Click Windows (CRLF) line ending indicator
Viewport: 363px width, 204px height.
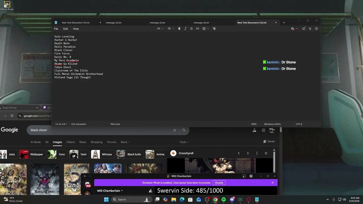[272, 124]
